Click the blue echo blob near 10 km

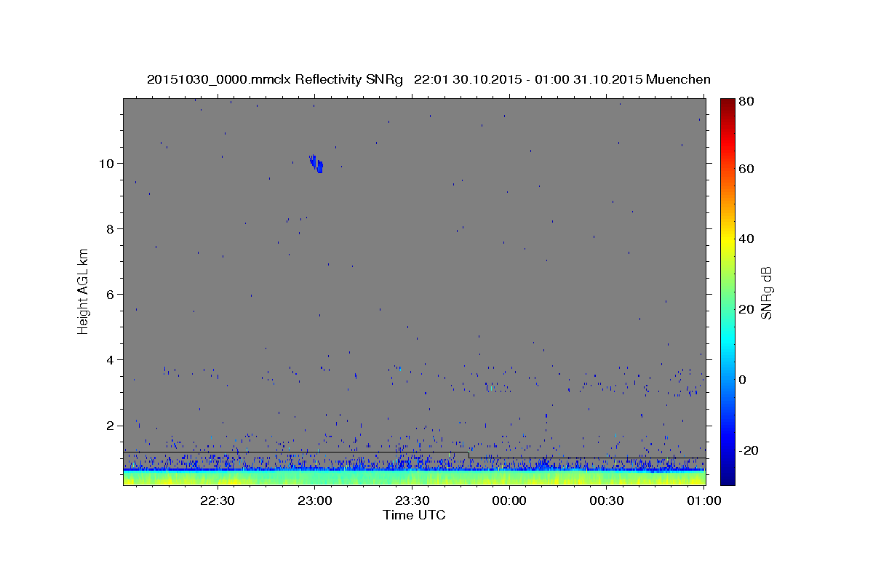pos(316,164)
